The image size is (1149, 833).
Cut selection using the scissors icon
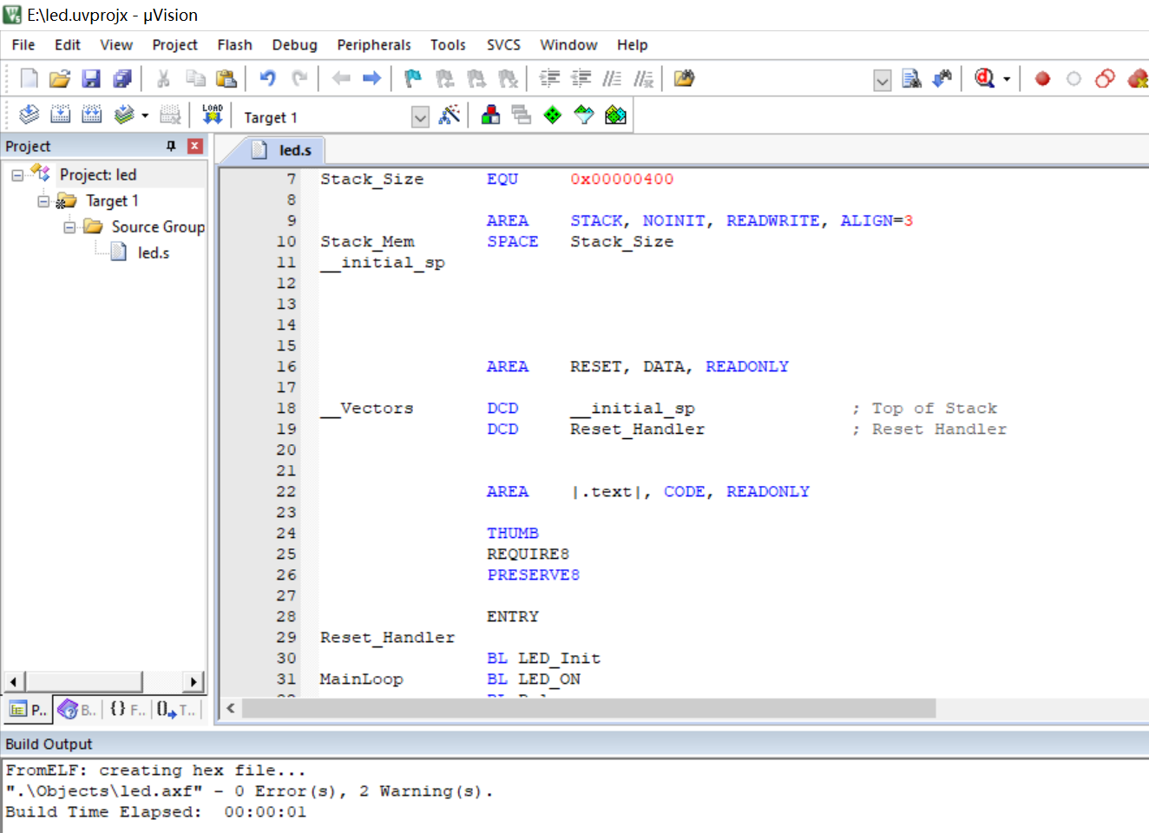163,79
